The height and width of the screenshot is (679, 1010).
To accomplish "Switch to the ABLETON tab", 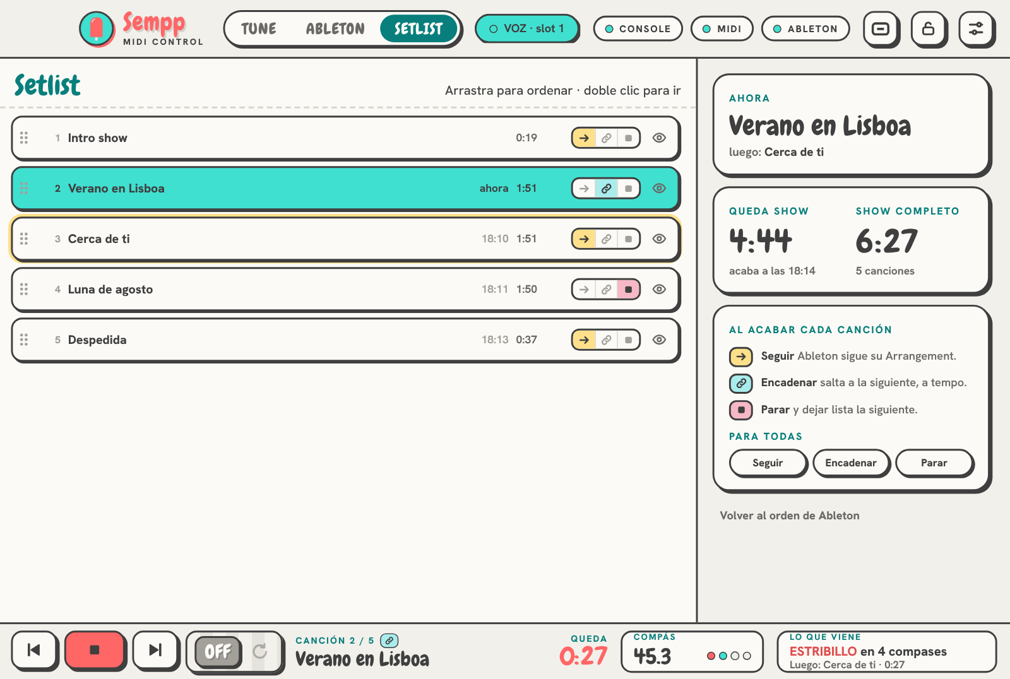I will [335, 28].
